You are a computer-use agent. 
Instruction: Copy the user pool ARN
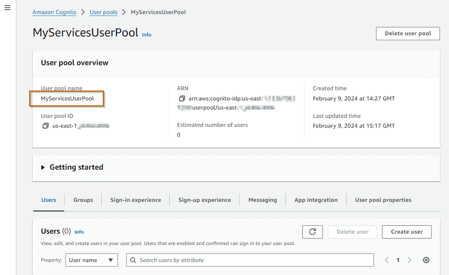coord(182,98)
